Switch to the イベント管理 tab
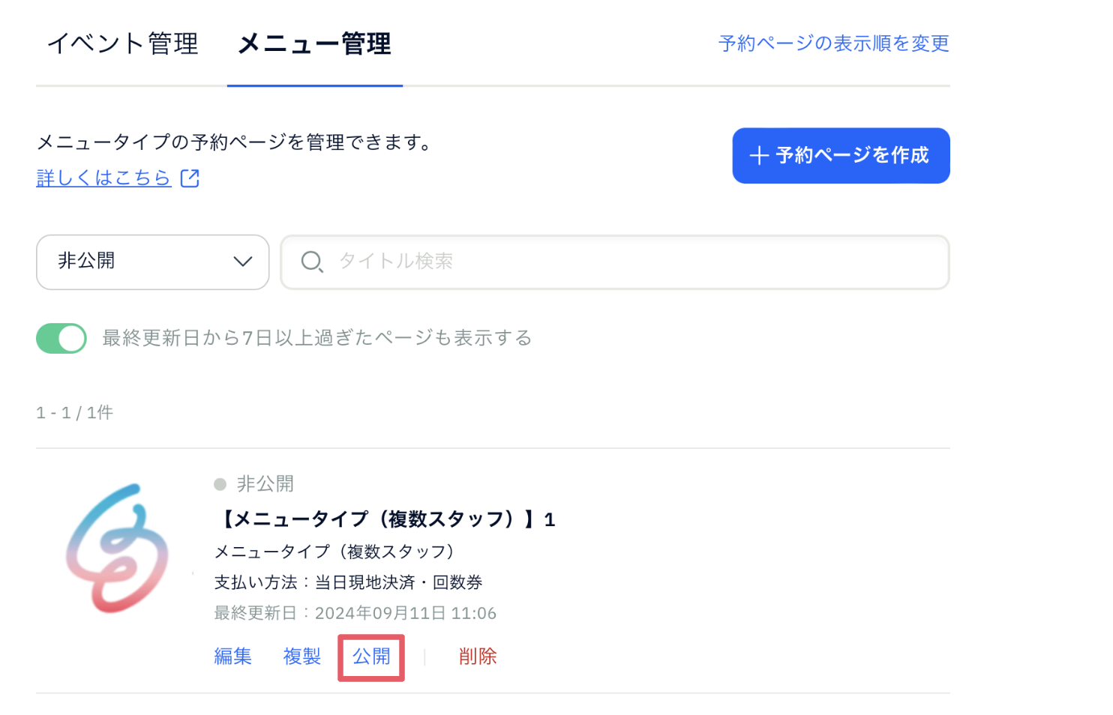This screenshot has height=715, width=1113. [x=123, y=43]
